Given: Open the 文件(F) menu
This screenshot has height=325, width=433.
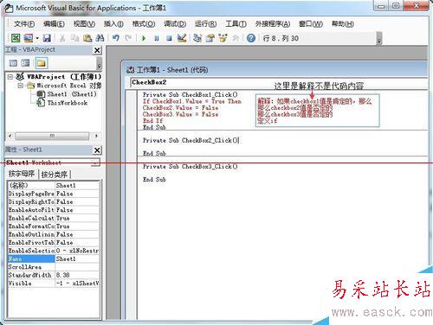Looking at the screenshot, I should pyautogui.click(x=24, y=23).
